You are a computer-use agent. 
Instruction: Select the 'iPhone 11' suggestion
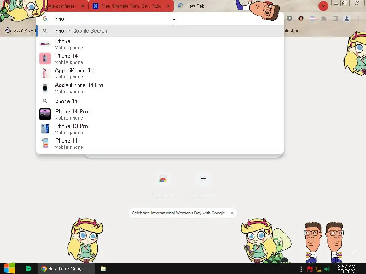click(160, 144)
